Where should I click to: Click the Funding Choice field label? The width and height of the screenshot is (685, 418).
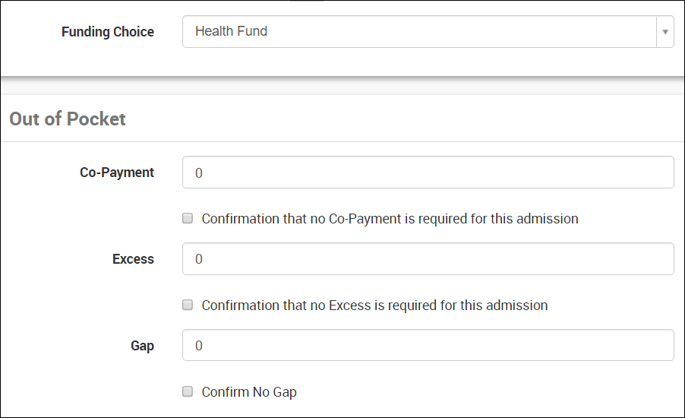[108, 32]
